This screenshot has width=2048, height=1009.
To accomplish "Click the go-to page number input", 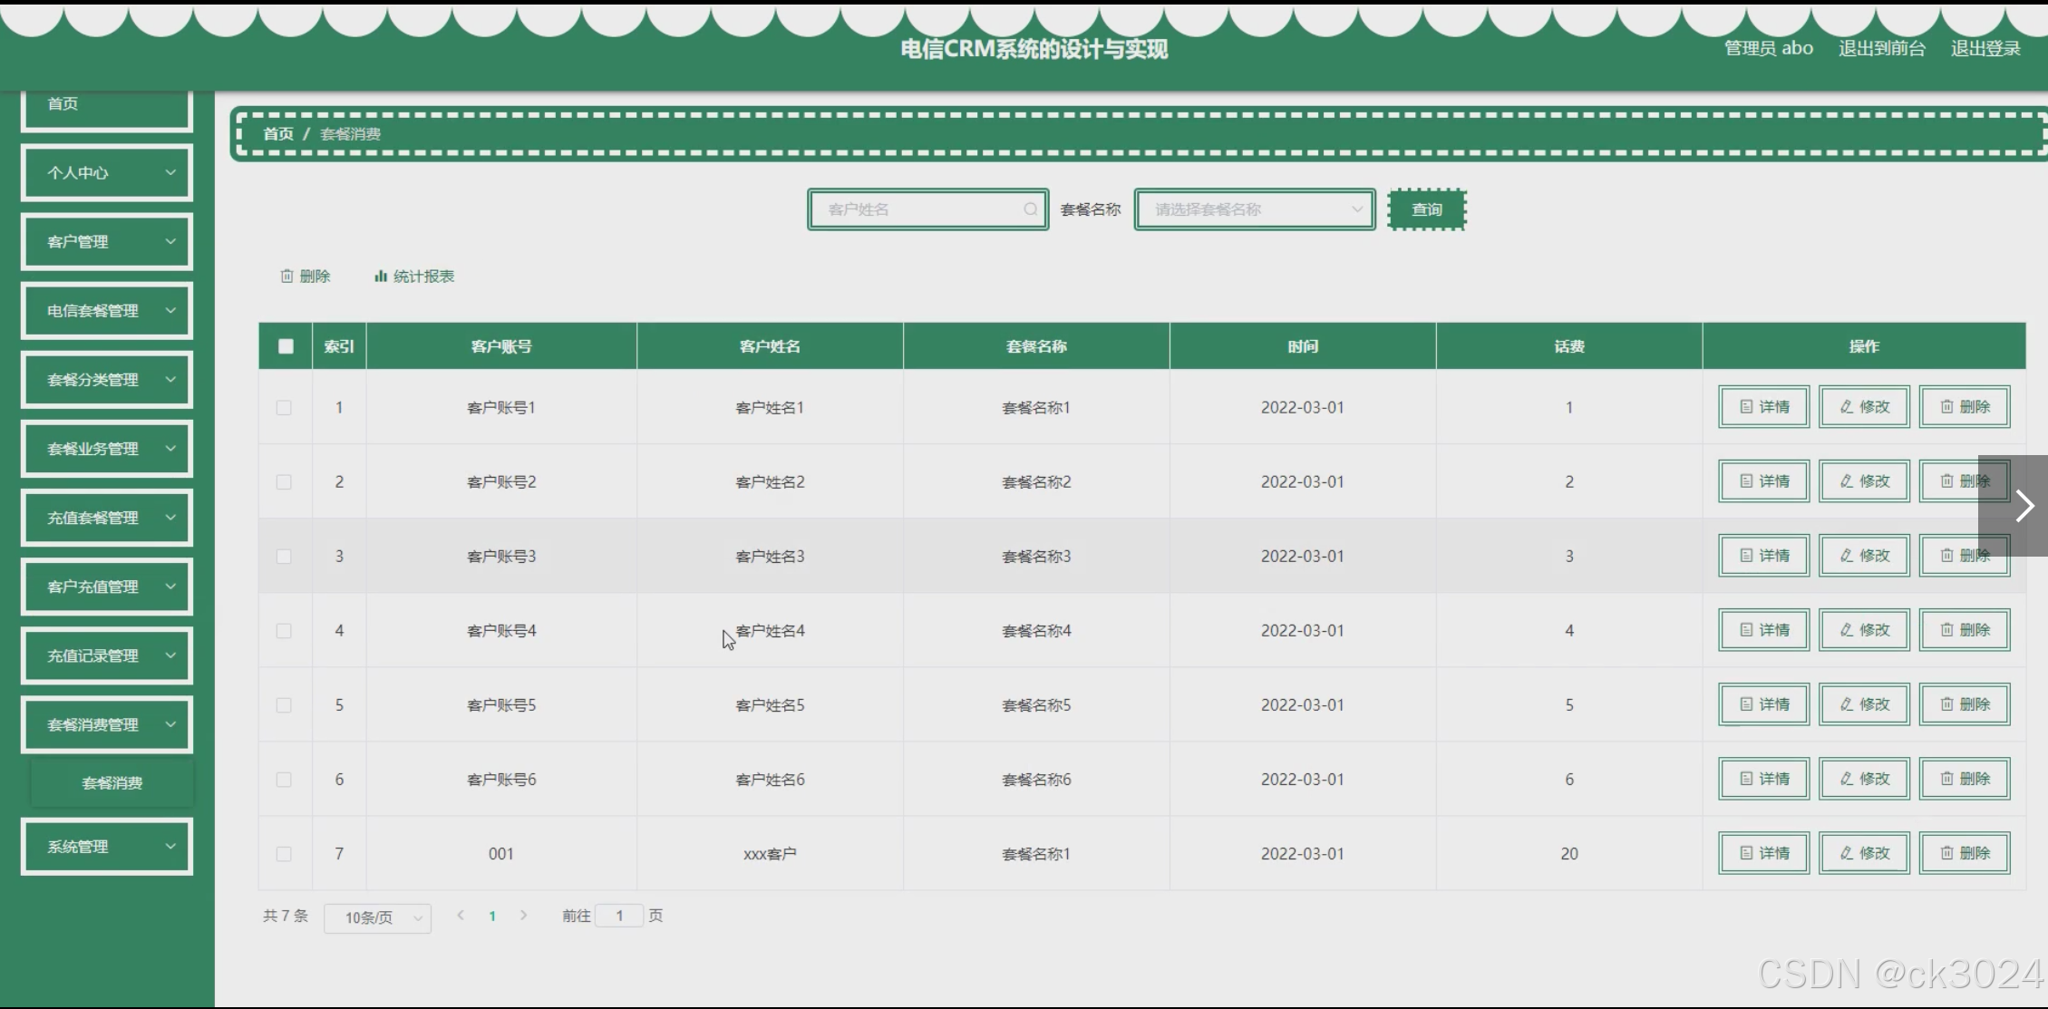I will click(x=619, y=916).
